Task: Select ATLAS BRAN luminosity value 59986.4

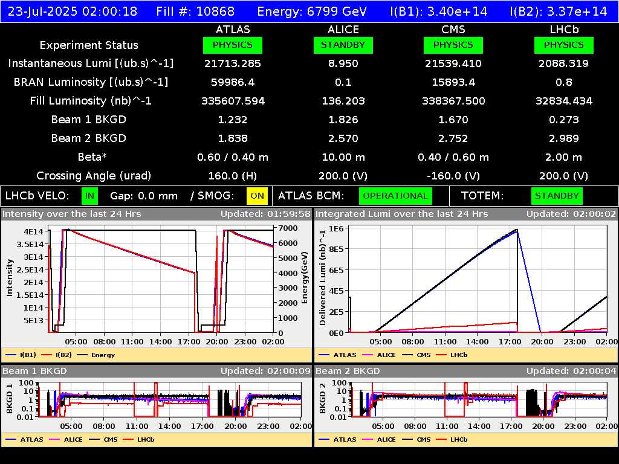Action: (233, 82)
